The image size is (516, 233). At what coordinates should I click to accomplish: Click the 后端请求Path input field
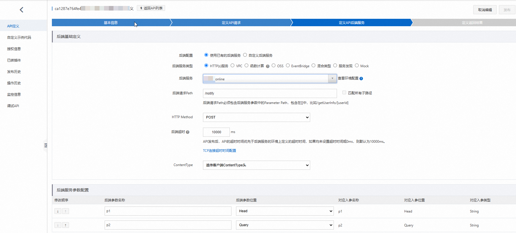(x=270, y=93)
